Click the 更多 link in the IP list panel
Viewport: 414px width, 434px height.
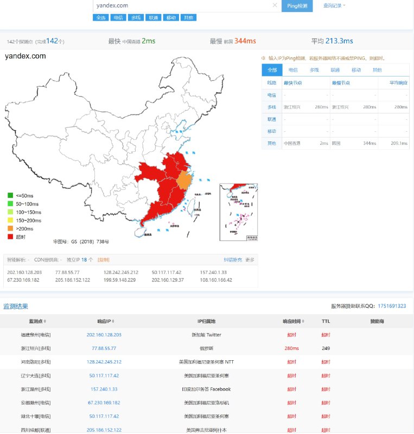[x=250, y=260]
